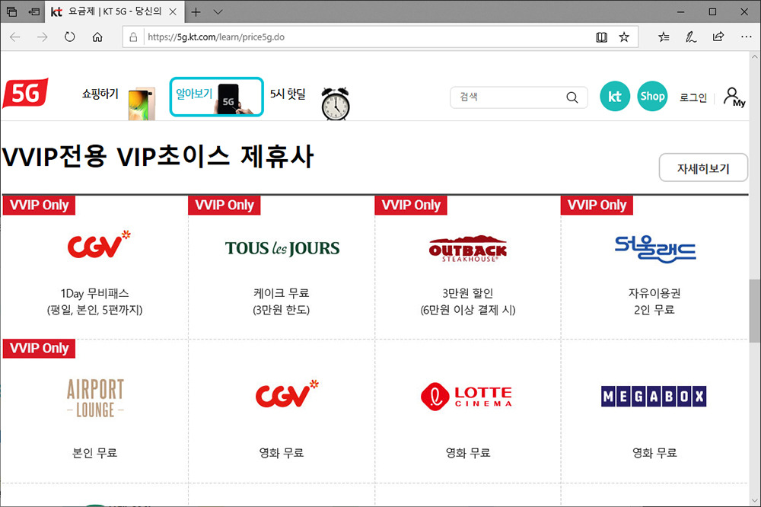Click the address bar URL
The width and height of the screenshot is (761, 507).
[216, 37]
